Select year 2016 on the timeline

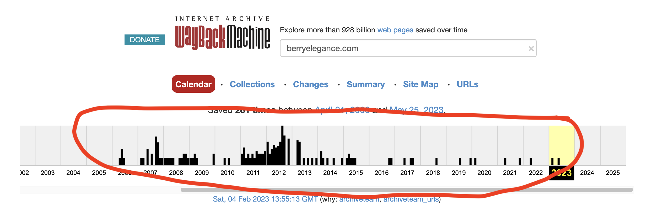[382, 173]
